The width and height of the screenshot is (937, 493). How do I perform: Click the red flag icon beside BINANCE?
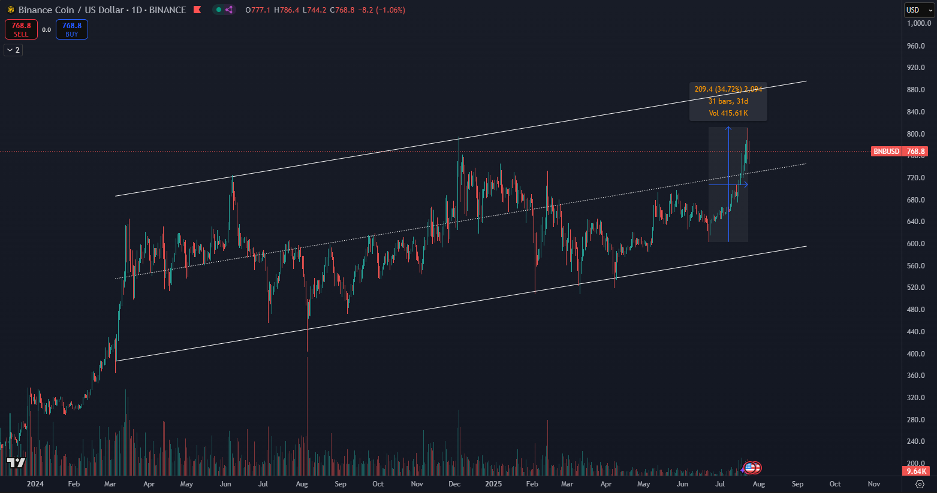(197, 10)
